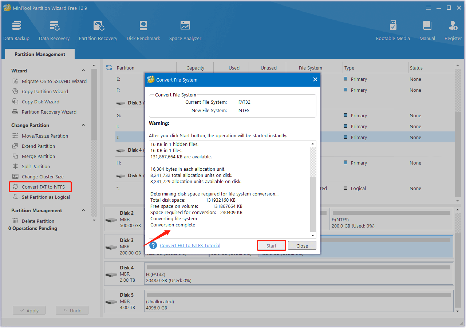
Task: Sort by Partition column header
Action: pyautogui.click(x=126, y=68)
